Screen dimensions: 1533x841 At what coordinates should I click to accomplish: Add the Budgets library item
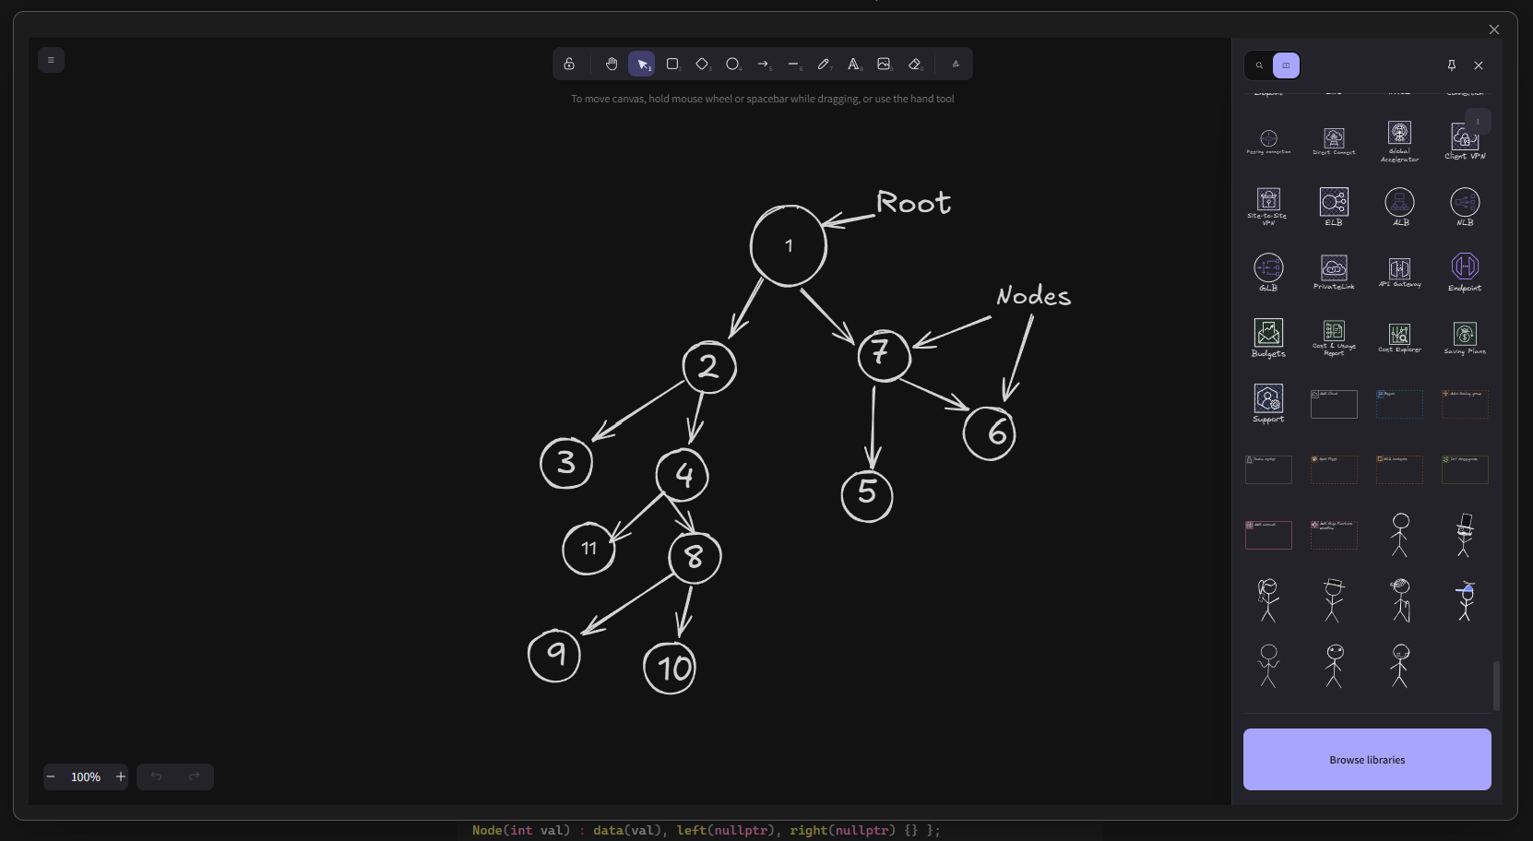(1268, 338)
